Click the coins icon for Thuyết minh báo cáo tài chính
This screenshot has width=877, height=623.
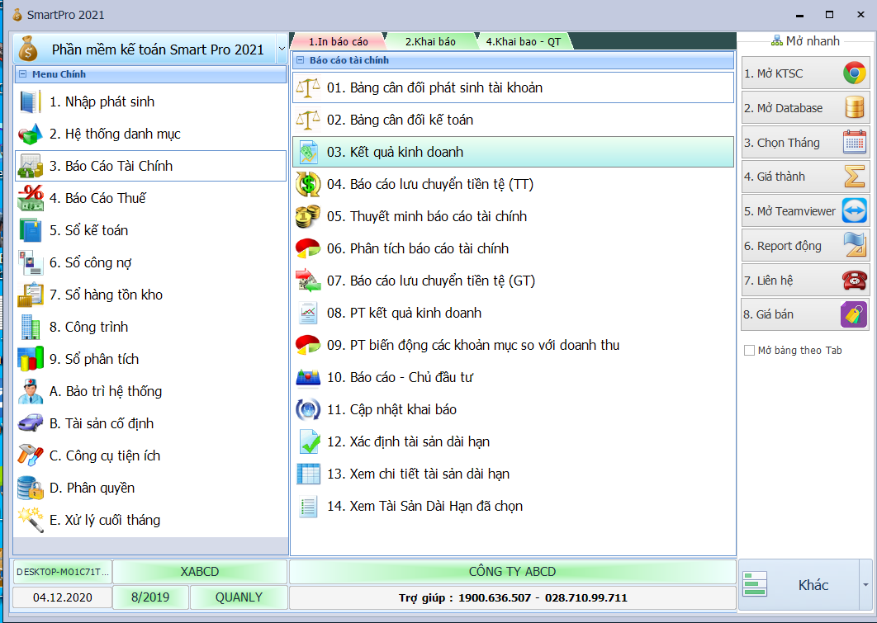coord(308,216)
